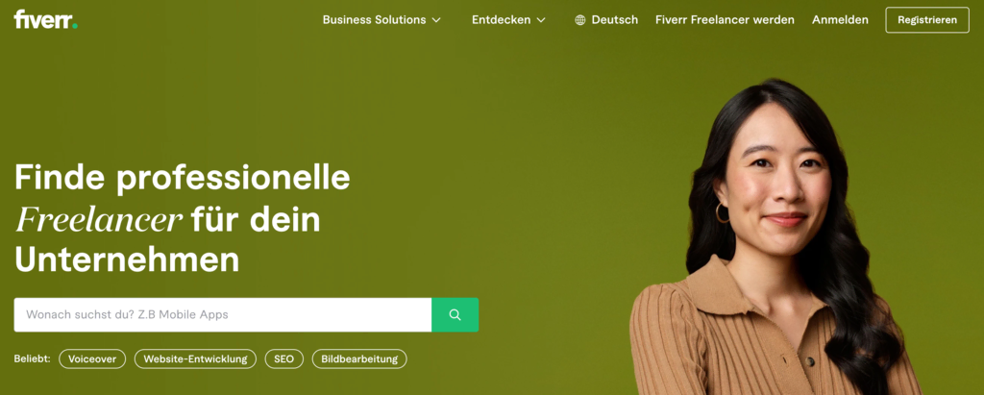Choose the Bildbearbeitung popular tag

tap(359, 359)
